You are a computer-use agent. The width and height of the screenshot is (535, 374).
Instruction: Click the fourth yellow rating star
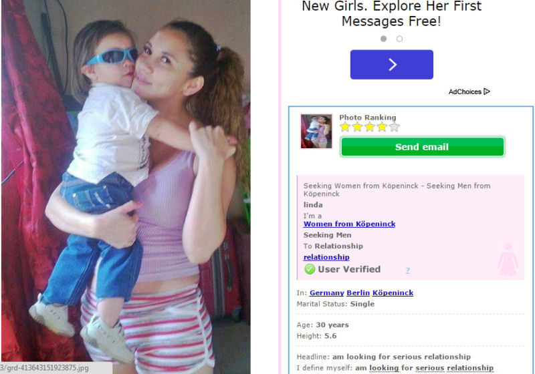pyautogui.click(x=382, y=127)
